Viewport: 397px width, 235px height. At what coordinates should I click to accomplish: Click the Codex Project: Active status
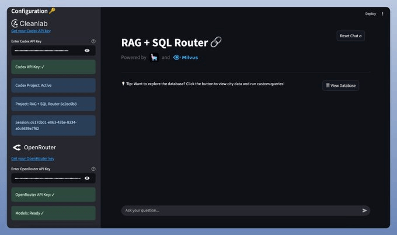54,86
